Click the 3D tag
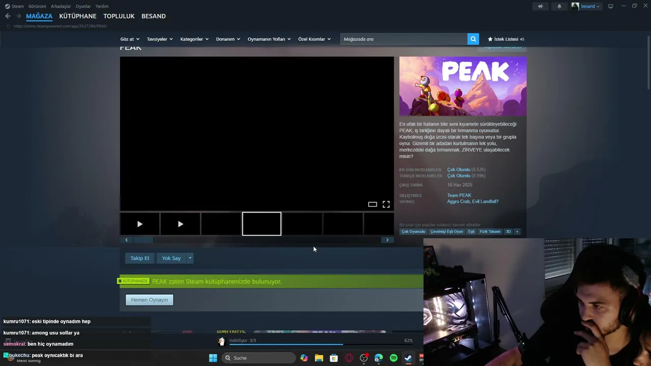Image resolution: width=651 pixels, height=366 pixels. pos(508,232)
